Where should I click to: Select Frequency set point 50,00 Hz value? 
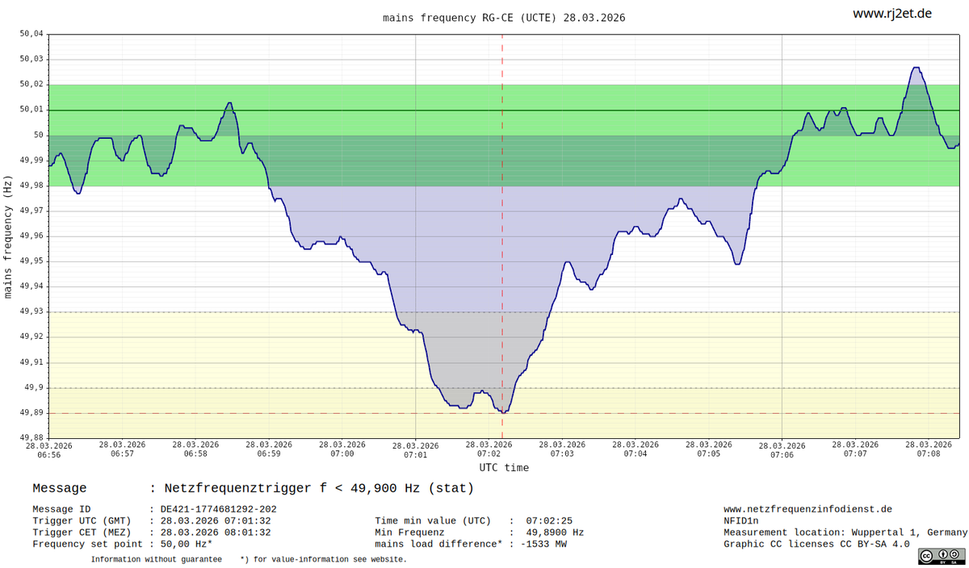click(x=187, y=544)
